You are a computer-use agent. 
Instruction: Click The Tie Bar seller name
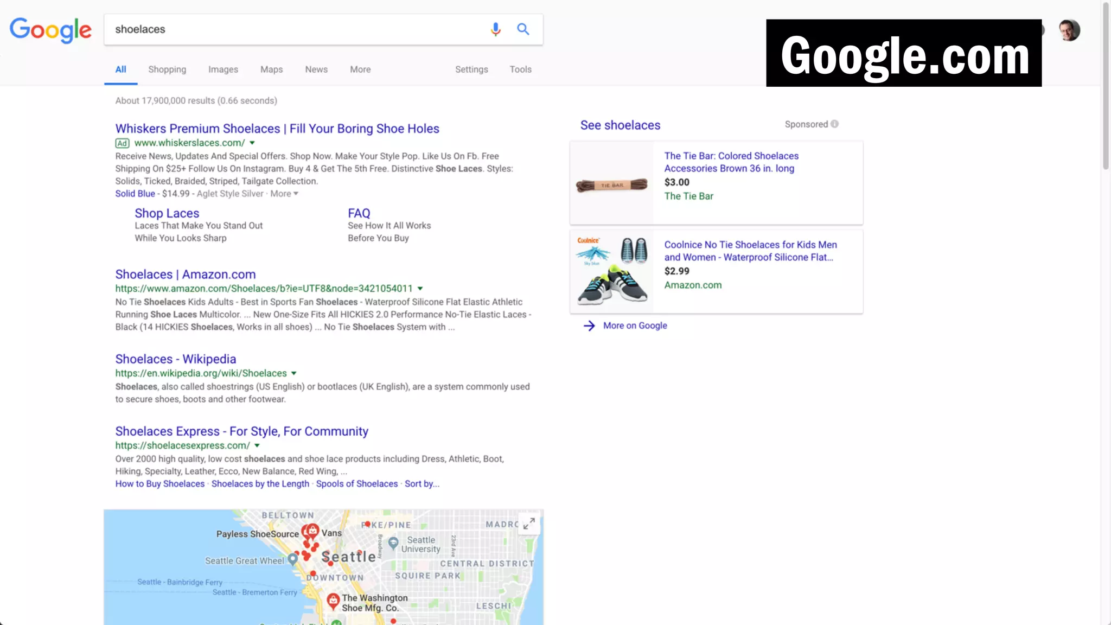tap(688, 196)
